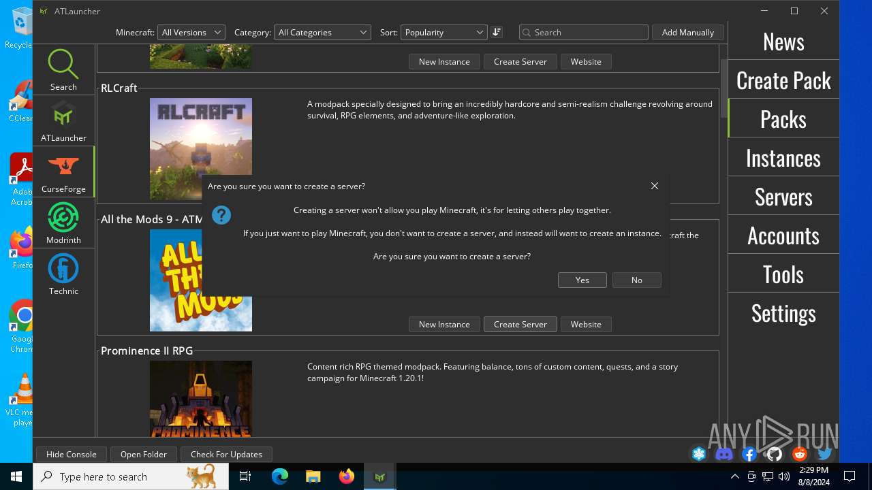
Task: Click the Open Folder button
Action: [144, 454]
